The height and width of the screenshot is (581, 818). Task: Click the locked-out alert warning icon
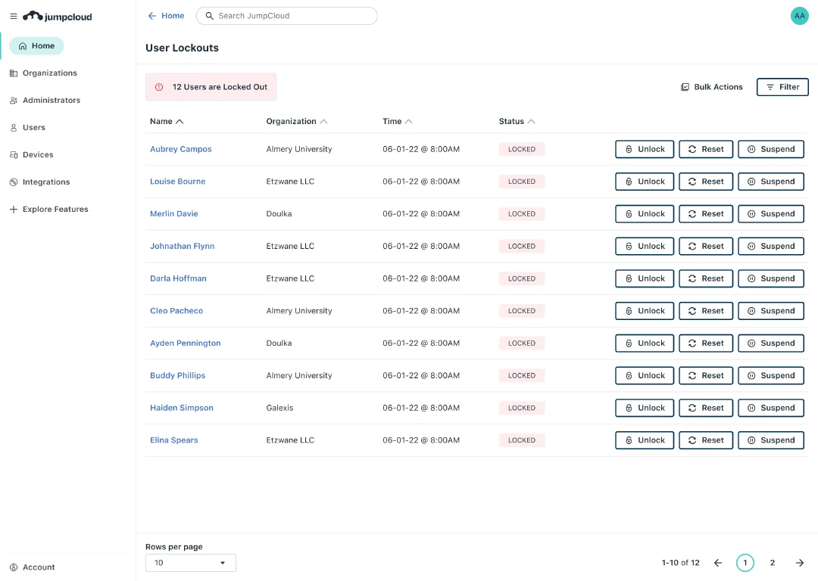point(159,87)
